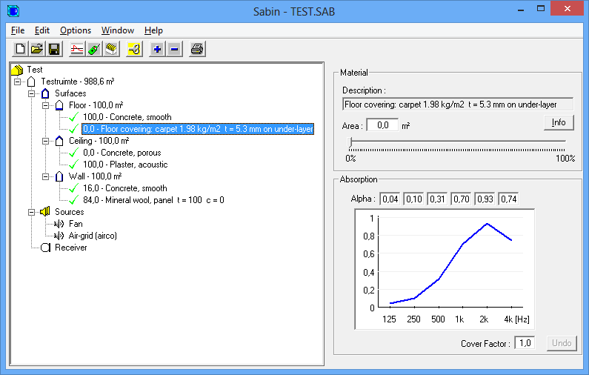Remove an item with the blue minus icon

174,49
